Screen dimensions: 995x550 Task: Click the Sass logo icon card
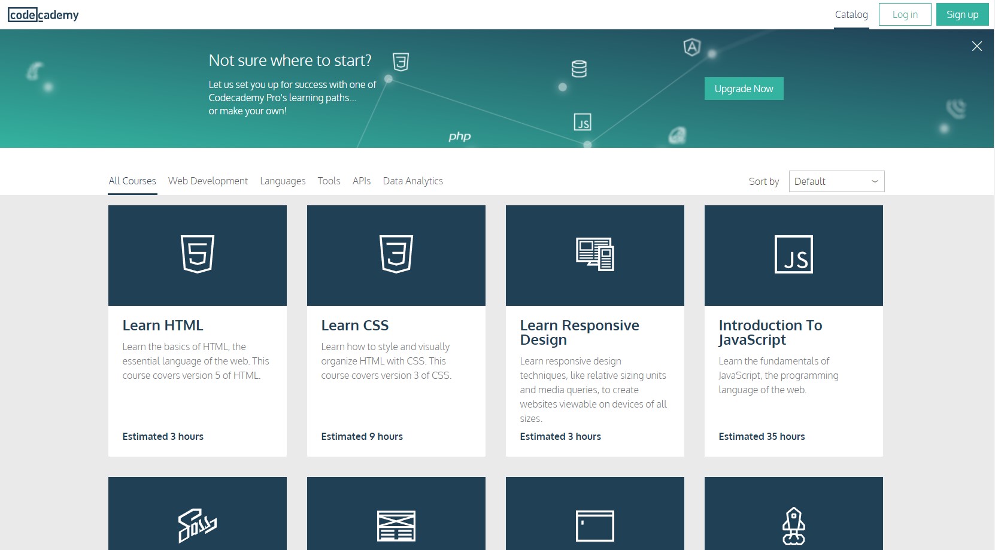tap(198, 525)
